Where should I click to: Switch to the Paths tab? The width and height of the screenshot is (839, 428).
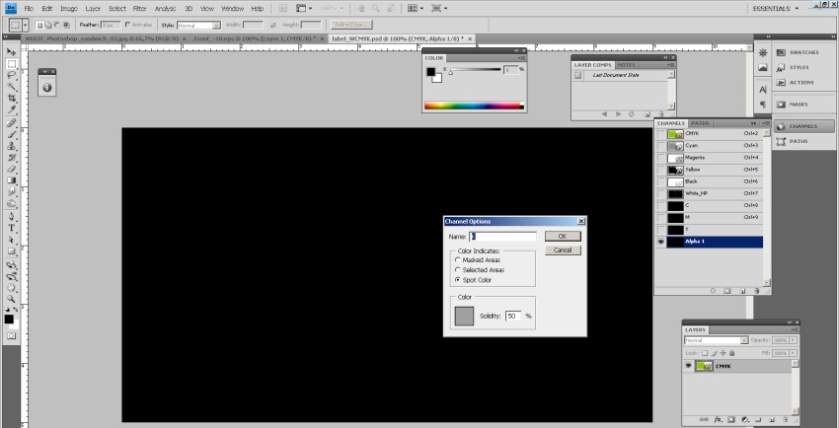click(700, 123)
